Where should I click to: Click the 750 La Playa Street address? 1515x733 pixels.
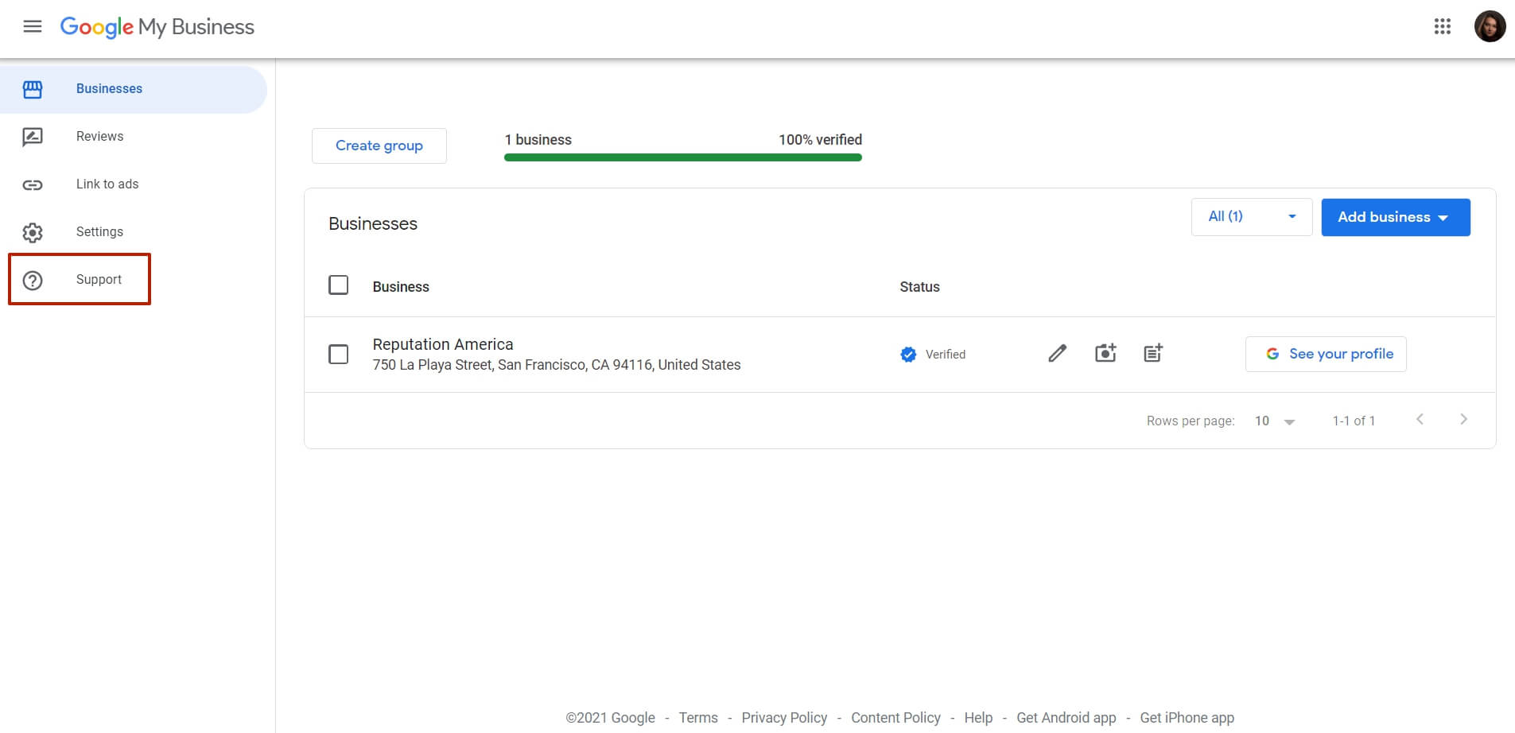click(x=557, y=365)
